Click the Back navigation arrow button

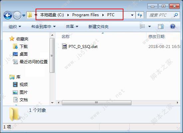pos(8,15)
